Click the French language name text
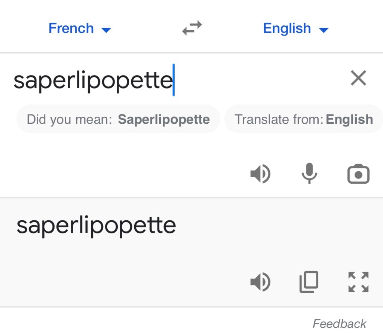383x334 pixels. coord(71,28)
